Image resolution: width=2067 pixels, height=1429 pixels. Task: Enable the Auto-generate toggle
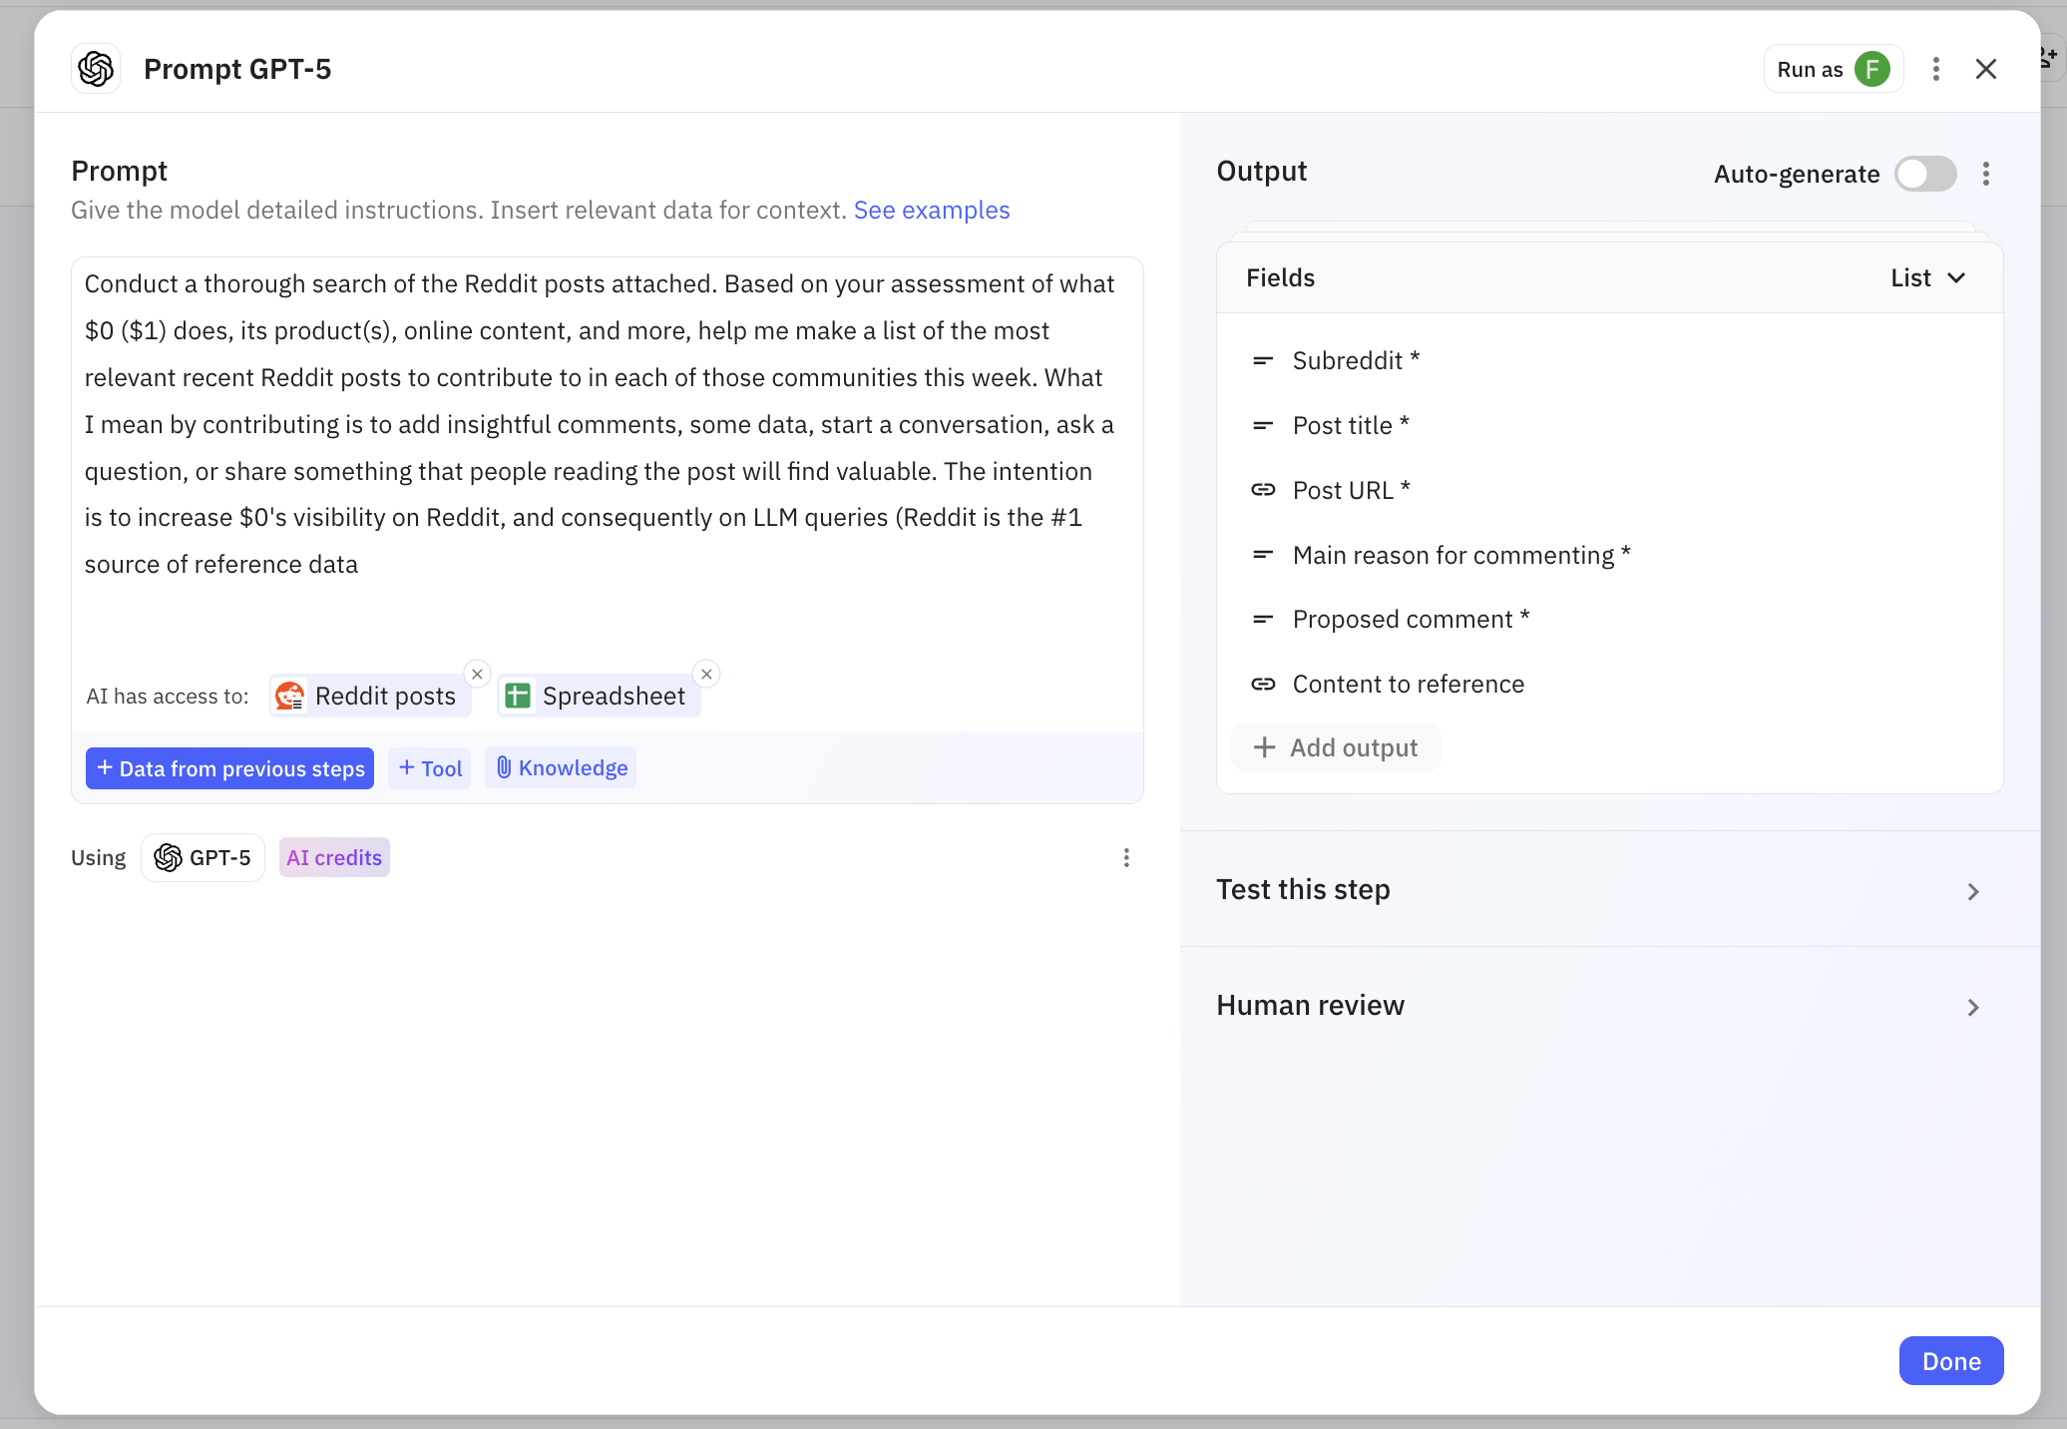(1925, 174)
